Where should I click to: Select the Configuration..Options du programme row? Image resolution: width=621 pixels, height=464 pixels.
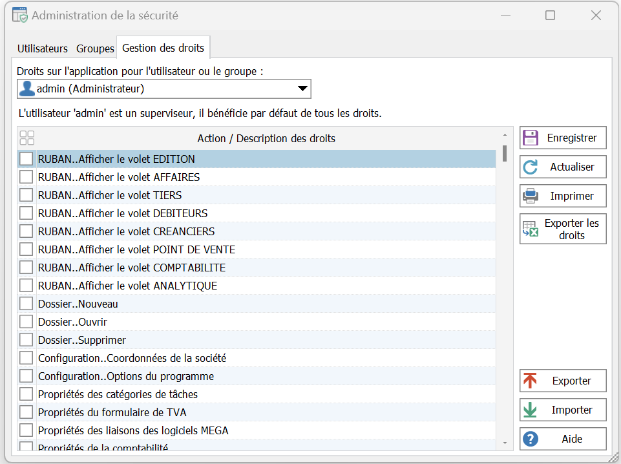tap(126, 376)
